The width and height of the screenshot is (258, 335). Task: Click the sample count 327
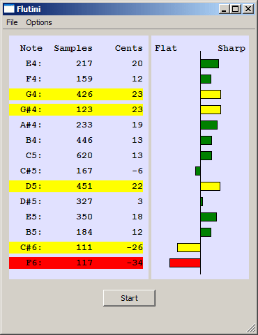tap(84, 201)
